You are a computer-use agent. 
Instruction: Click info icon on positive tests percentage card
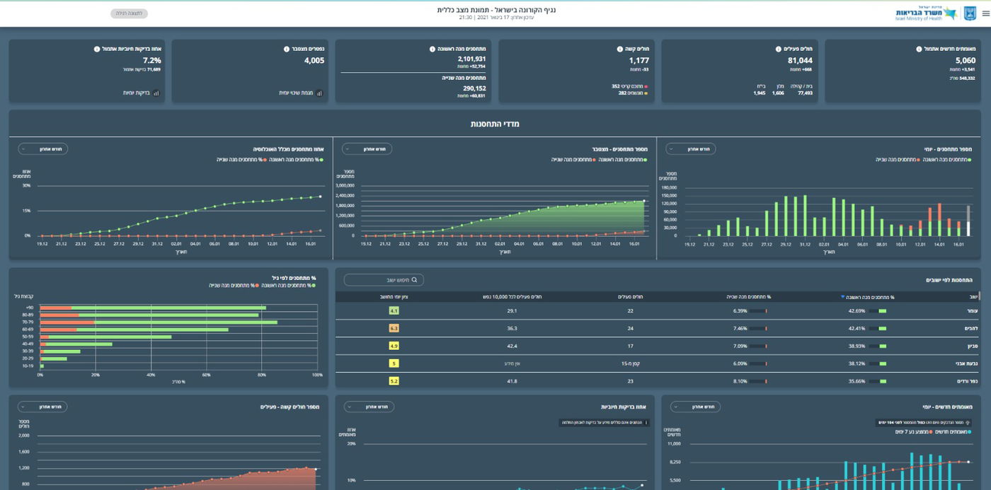97,49
